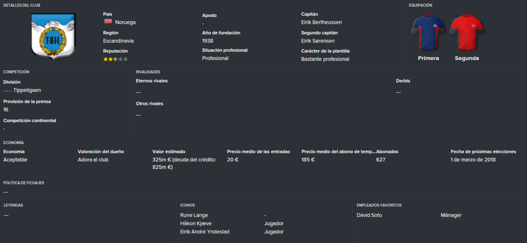The width and height of the screenshot is (527, 243).
Task: Open favorite employee David Soto's profile
Action: pos(369,215)
